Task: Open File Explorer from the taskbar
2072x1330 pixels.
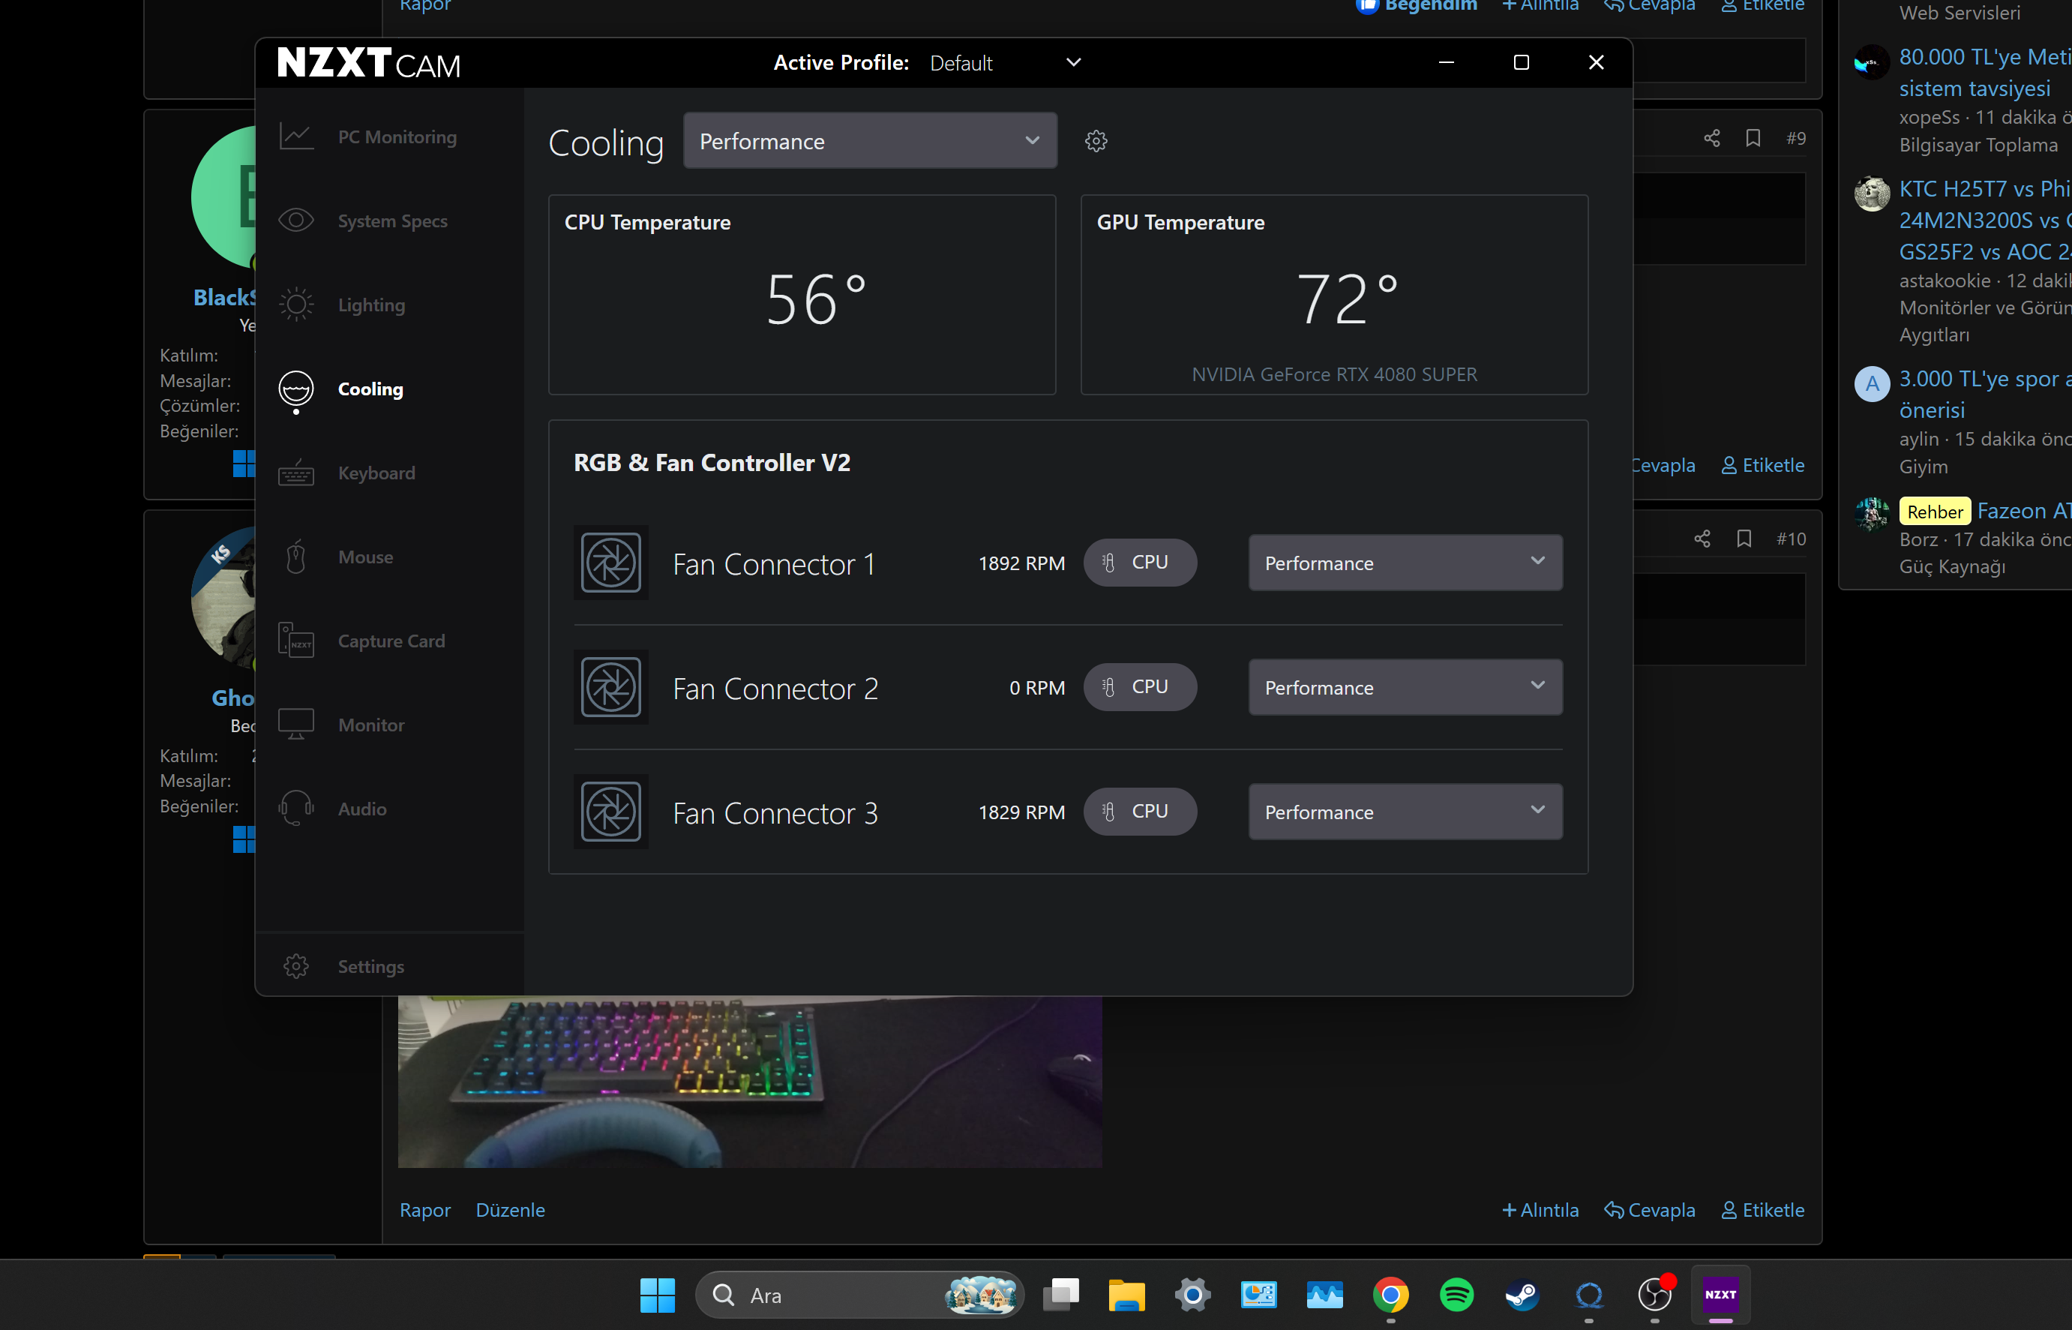Action: pos(1126,1295)
